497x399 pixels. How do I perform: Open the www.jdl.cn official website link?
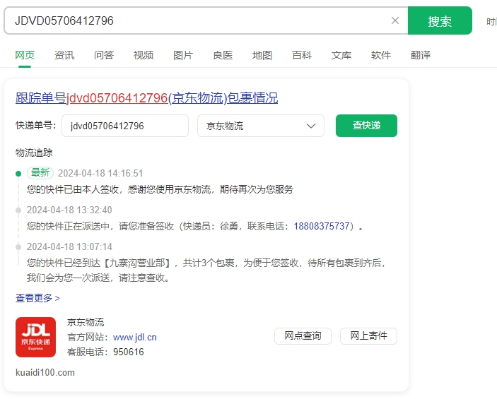[135, 338]
